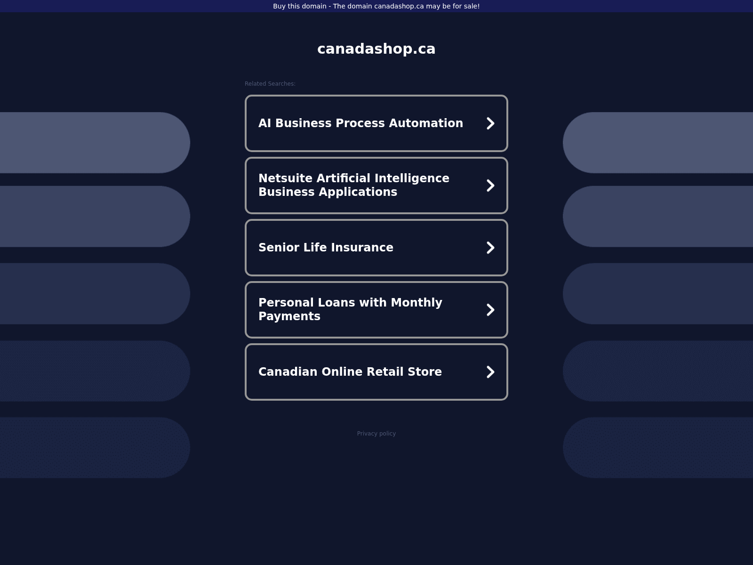Click the topmost pill shape on right edge
The image size is (753, 565).
[x=659, y=143]
